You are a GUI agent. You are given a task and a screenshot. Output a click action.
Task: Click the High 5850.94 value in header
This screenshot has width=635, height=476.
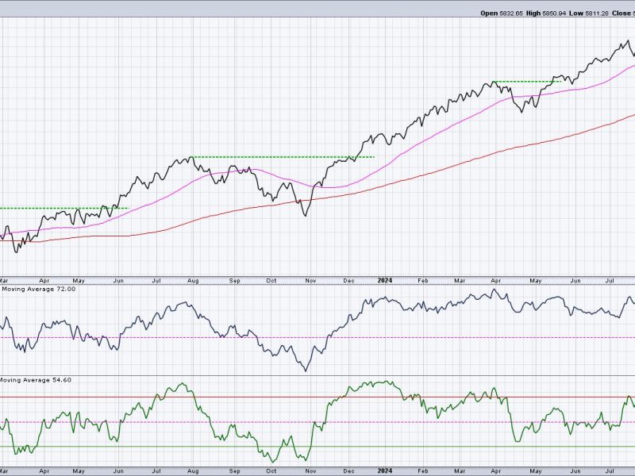point(546,13)
